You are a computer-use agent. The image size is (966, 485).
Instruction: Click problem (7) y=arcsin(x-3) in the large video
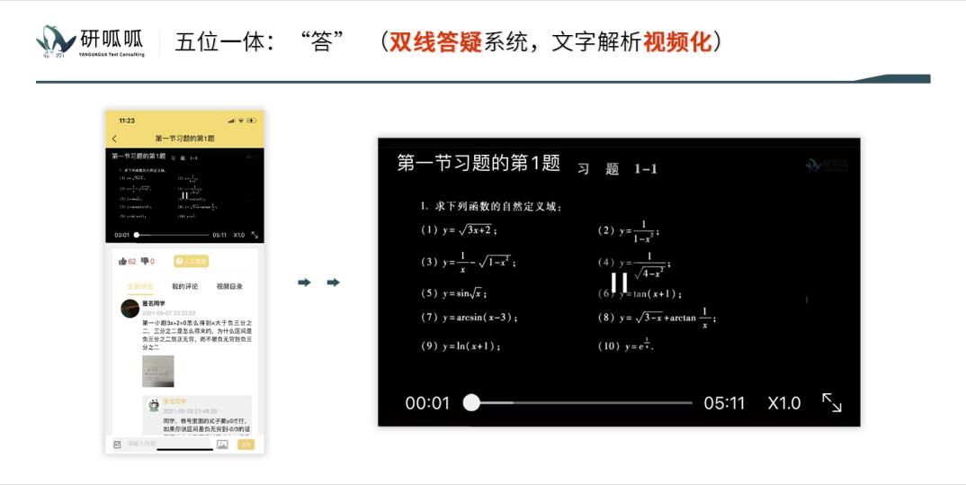[x=470, y=318]
